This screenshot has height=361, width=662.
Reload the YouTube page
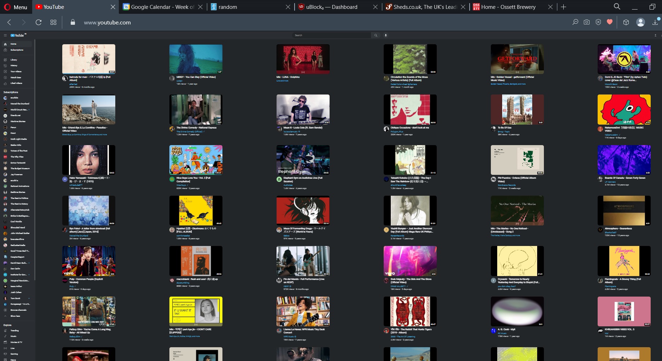[x=39, y=22]
